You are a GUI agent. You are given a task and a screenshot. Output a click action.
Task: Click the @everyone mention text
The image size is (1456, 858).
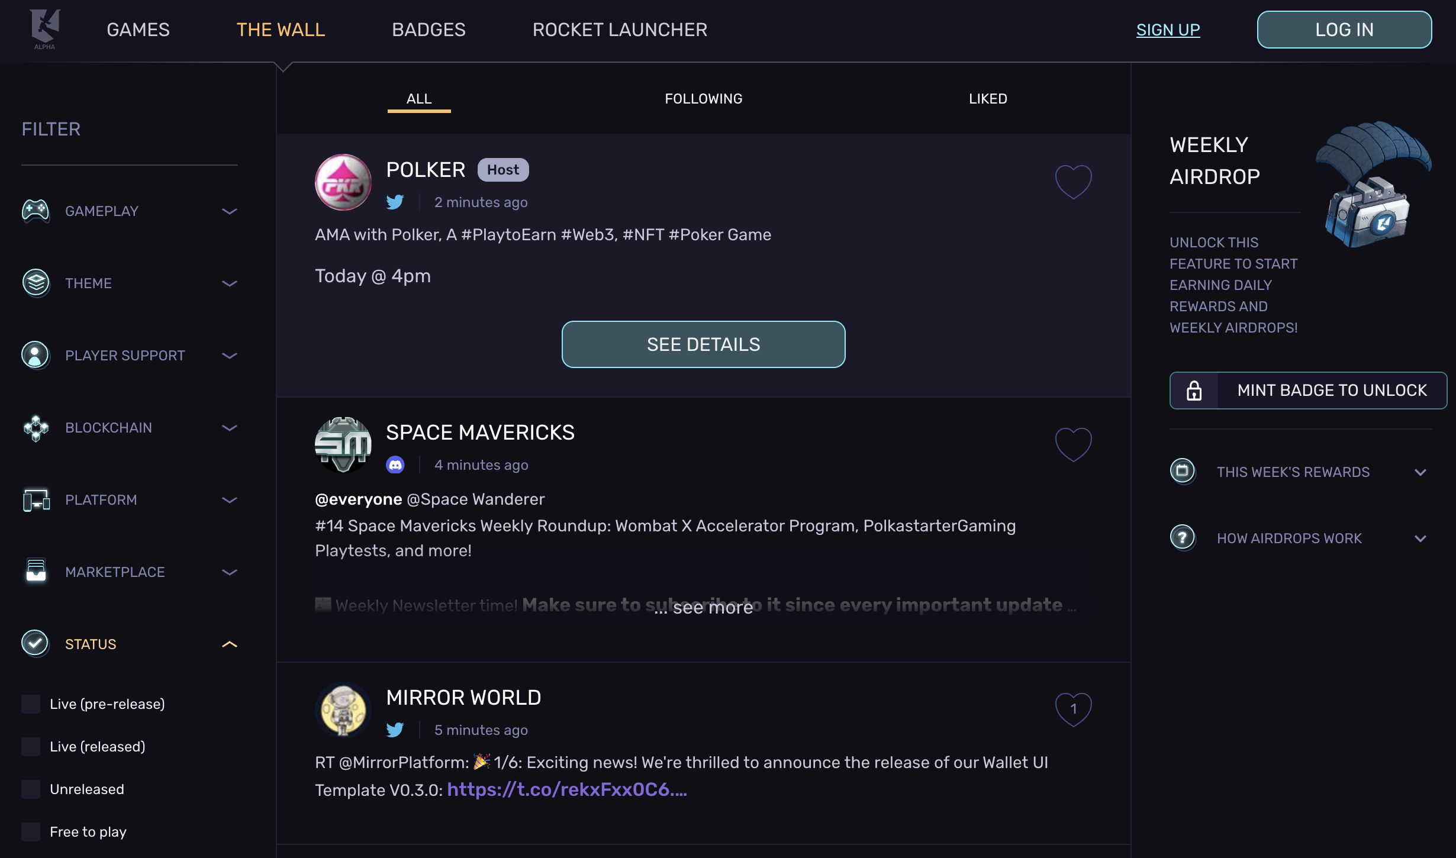[359, 499]
